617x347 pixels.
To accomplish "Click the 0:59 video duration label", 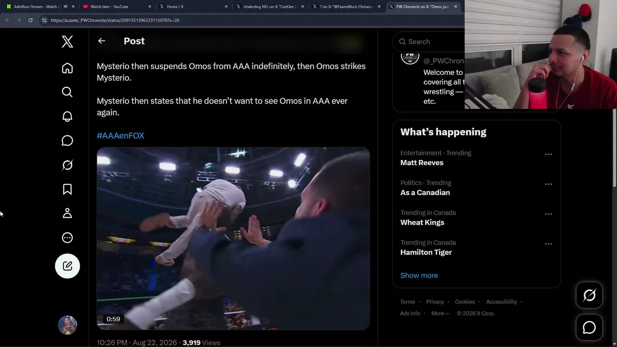I will 113,319.
